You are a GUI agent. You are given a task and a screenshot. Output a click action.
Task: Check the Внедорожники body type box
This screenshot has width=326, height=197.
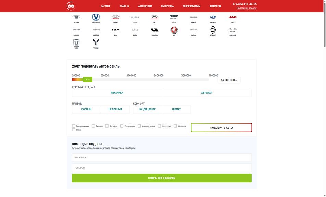point(74,126)
